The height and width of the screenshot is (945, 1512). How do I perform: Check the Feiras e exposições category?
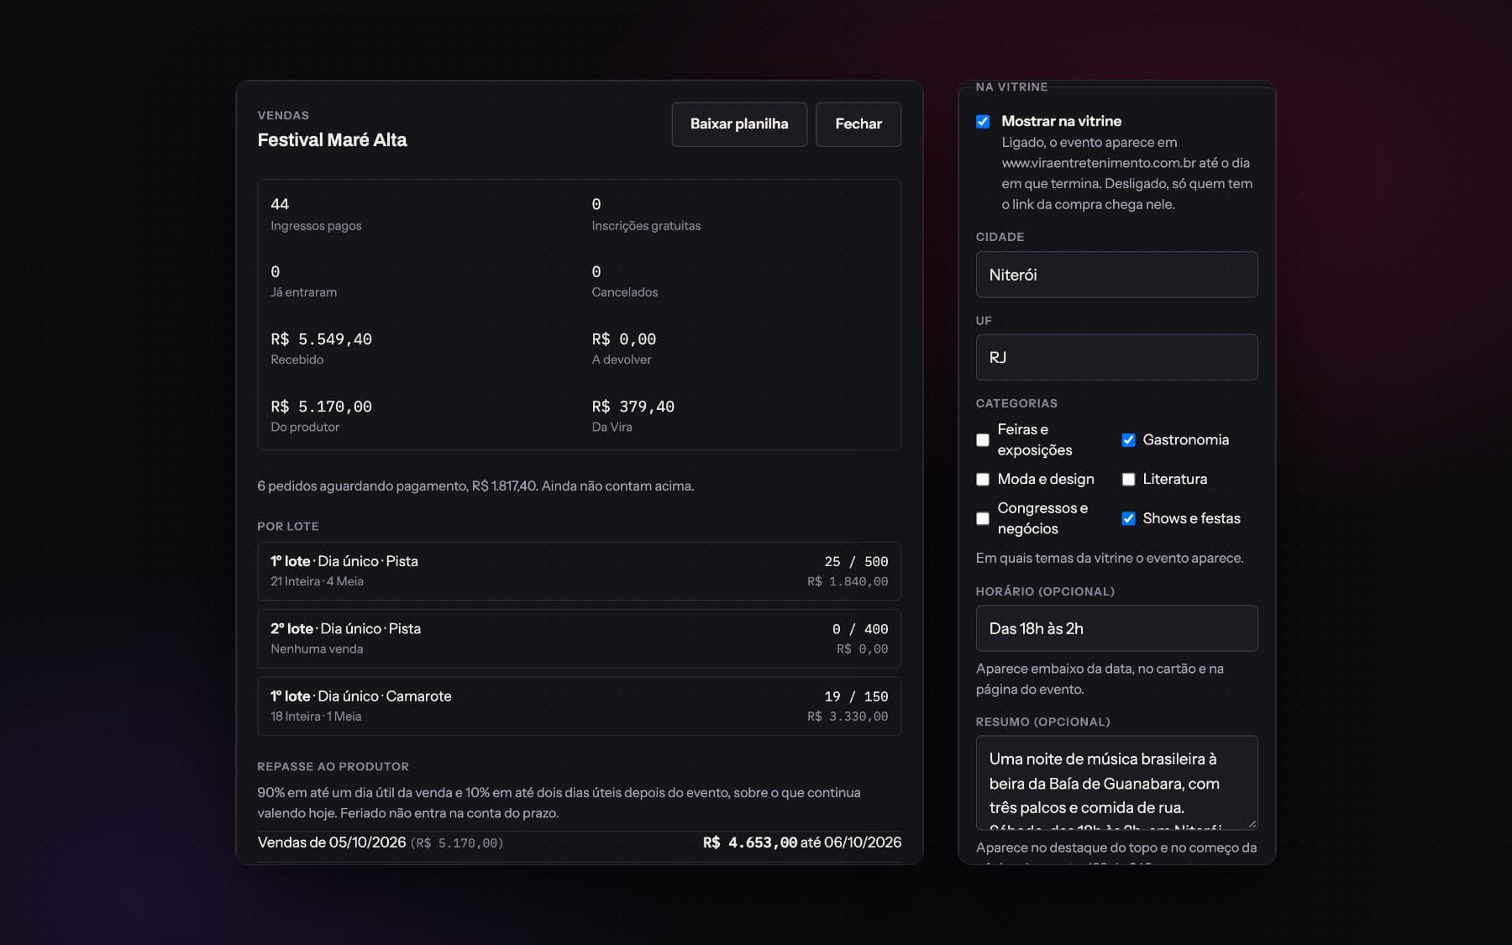tap(983, 440)
